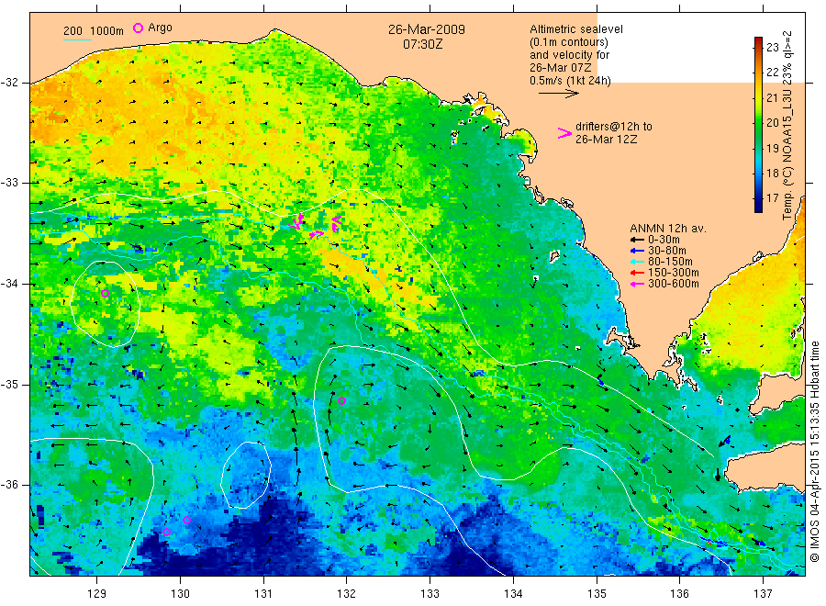826x606 pixels.
Task: Click the time label 07:30Z
Action: click(x=422, y=44)
